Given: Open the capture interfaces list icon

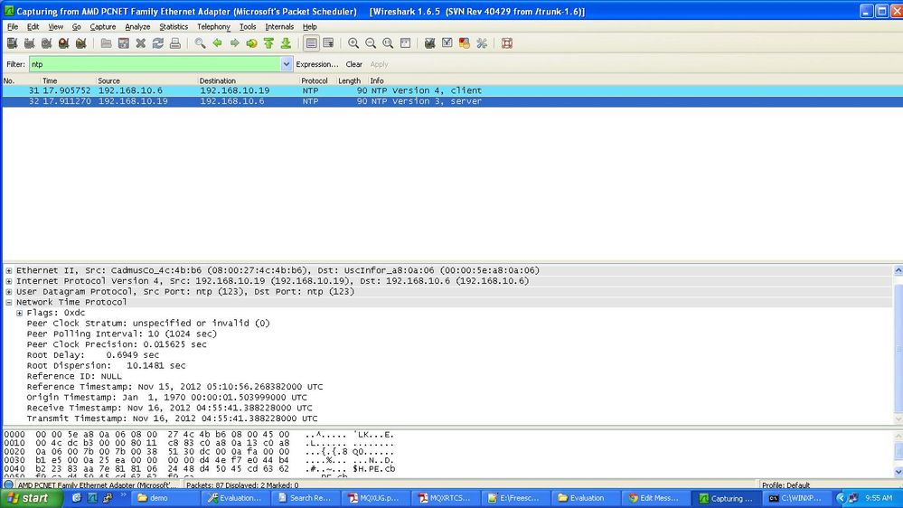Looking at the screenshot, I should pos(12,43).
